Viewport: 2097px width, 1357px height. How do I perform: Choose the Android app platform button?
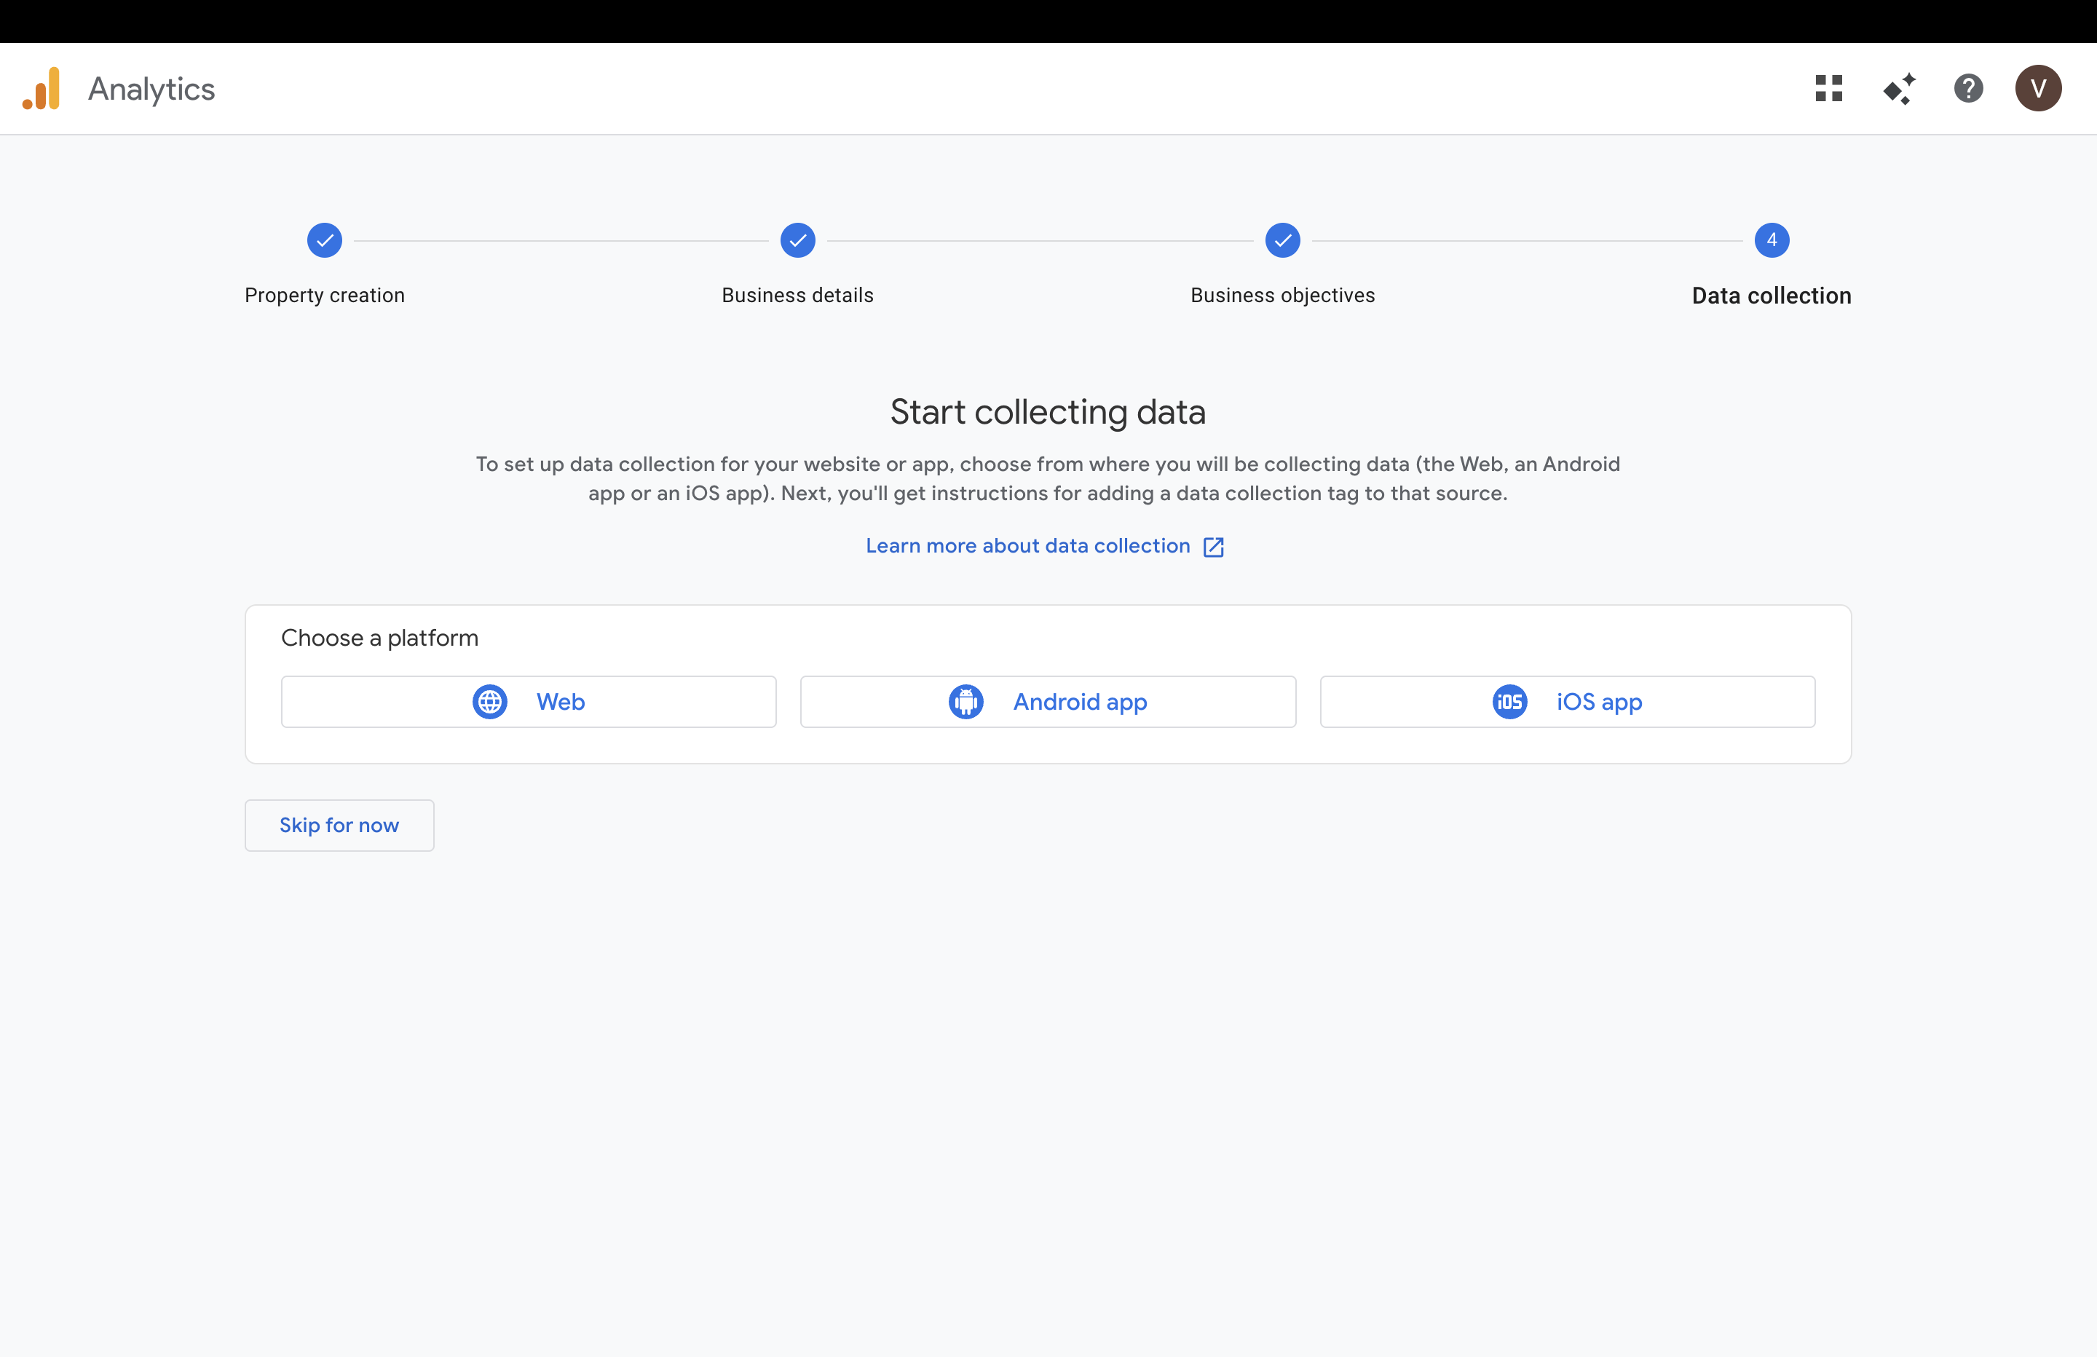point(1048,701)
